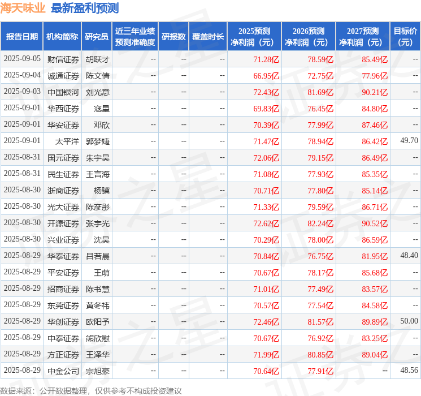Click the 华创证券 target price 50.00
The height and width of the screenshot is (396, 421).
pyautogui.click(x=409, y=321)
